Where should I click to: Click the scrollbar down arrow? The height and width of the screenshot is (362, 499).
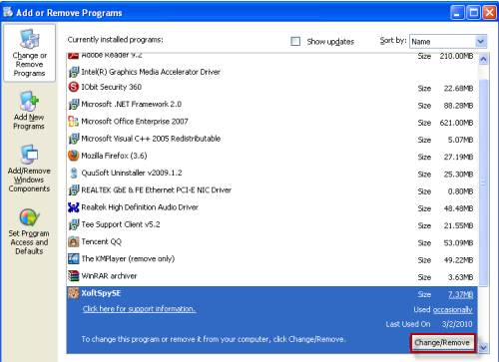point(483,348)
